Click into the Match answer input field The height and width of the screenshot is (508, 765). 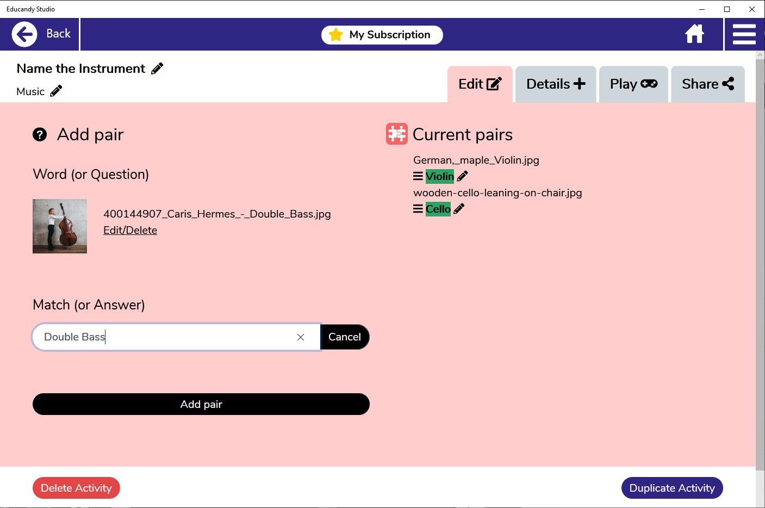click(163, 337)
